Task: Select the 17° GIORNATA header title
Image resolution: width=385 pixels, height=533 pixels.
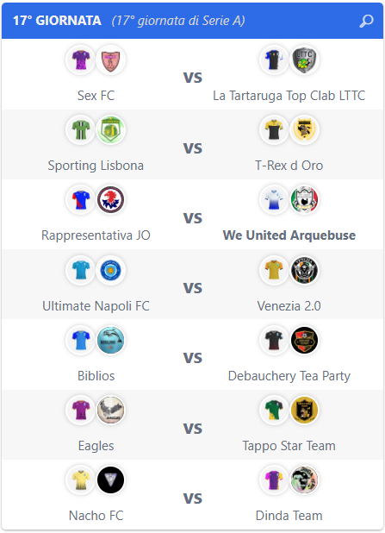Action: tap(57, 21)
